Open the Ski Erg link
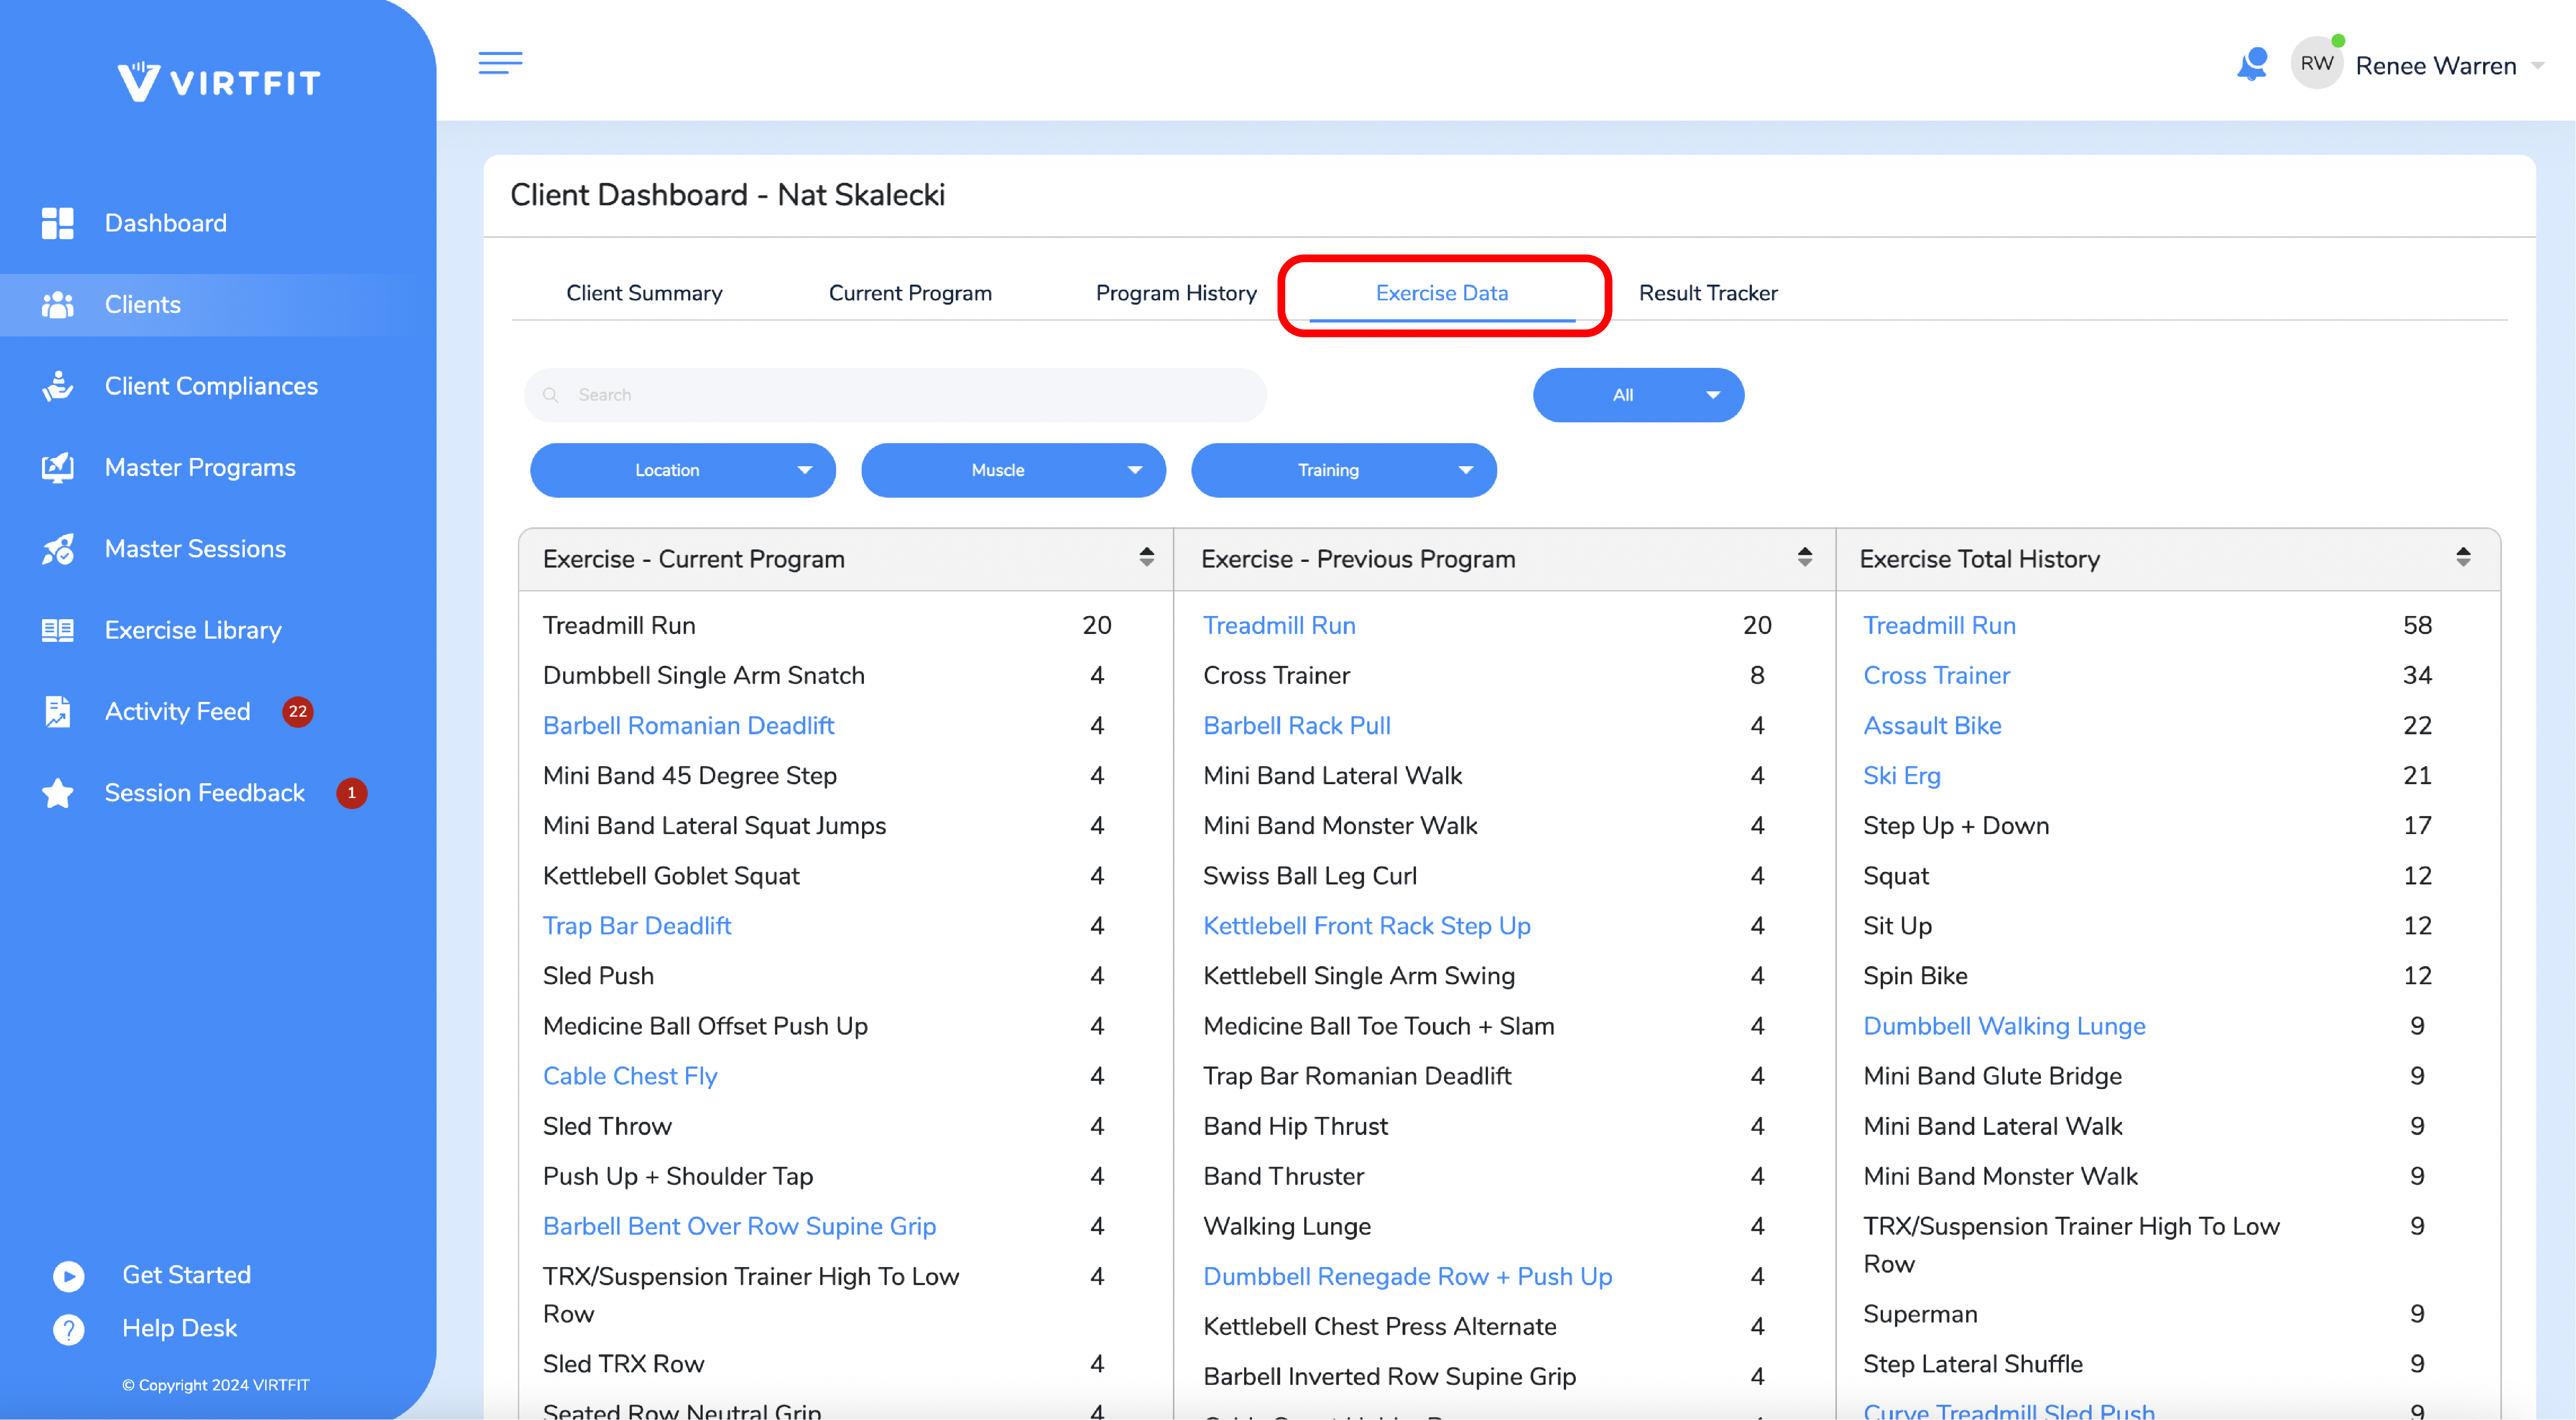Viewport: 2576px width, 1420px height. (1901, 775)
